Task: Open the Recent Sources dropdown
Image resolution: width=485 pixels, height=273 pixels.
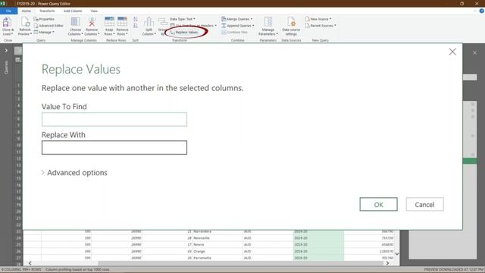Action: click(x=321, y=26)
